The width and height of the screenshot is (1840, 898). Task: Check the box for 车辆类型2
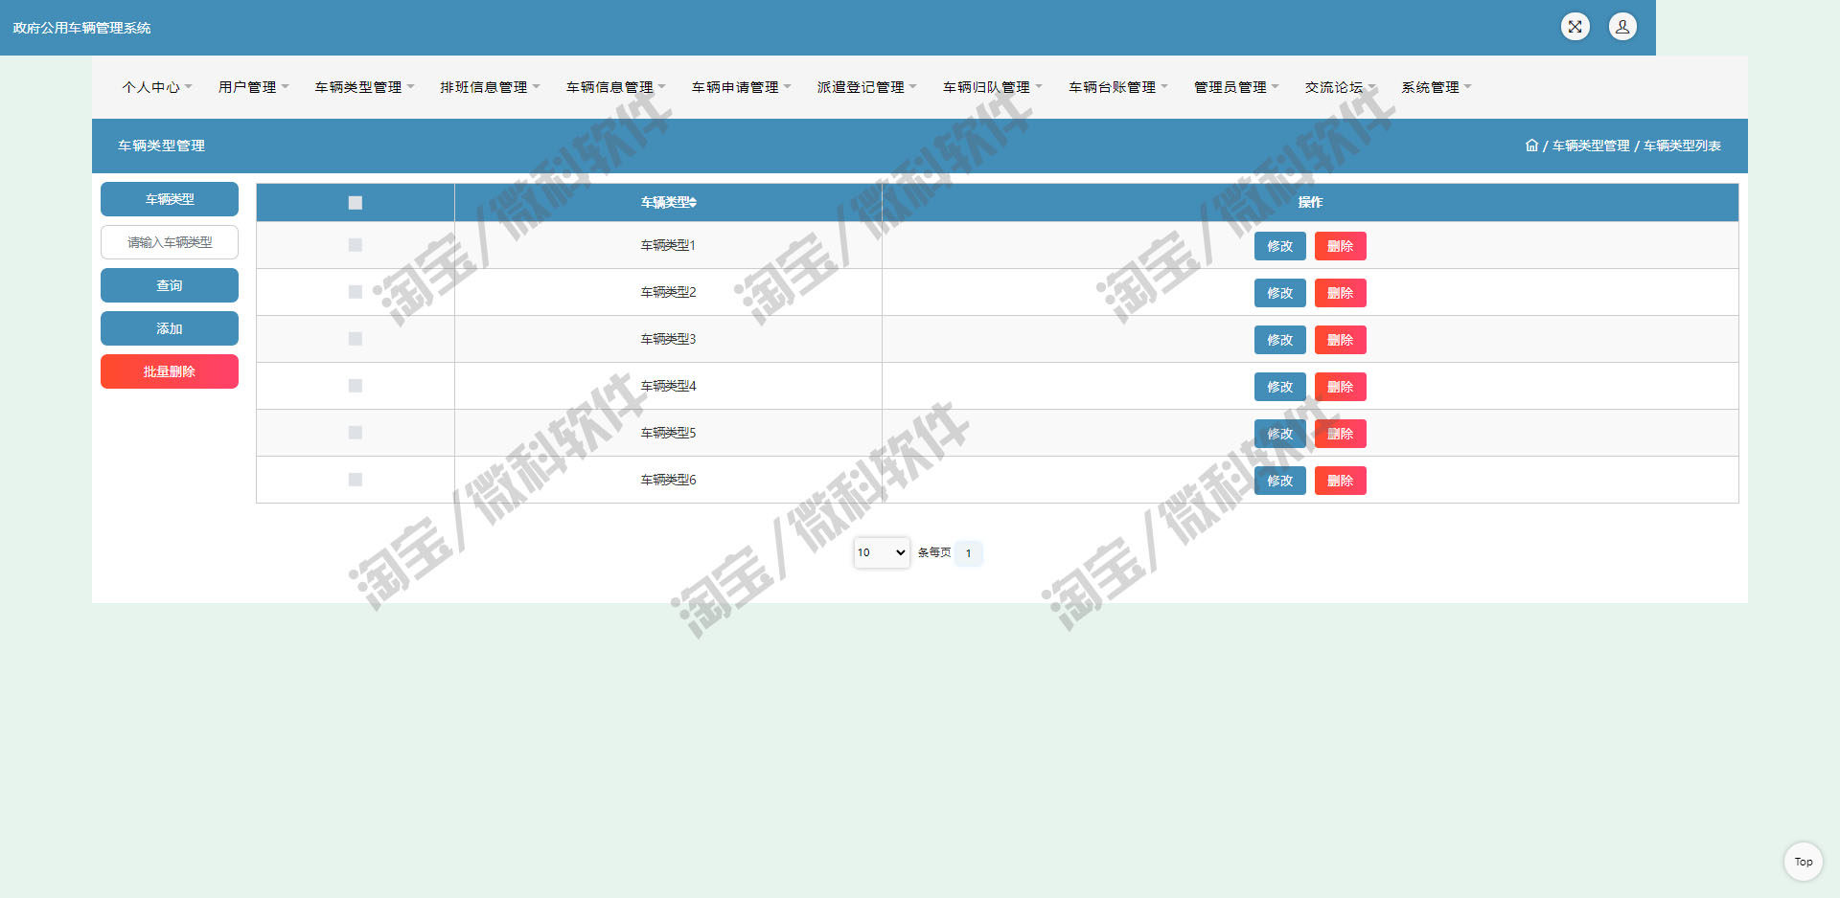356,292
